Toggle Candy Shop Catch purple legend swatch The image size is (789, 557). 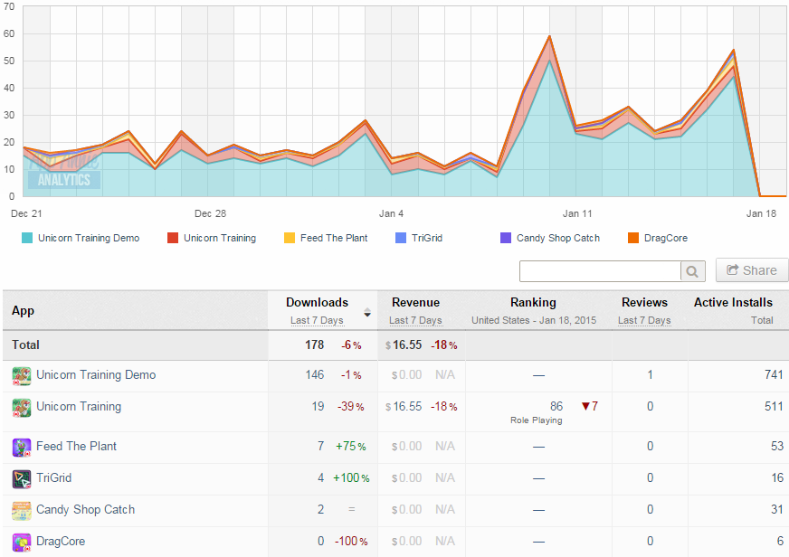[x=506, y=238]
